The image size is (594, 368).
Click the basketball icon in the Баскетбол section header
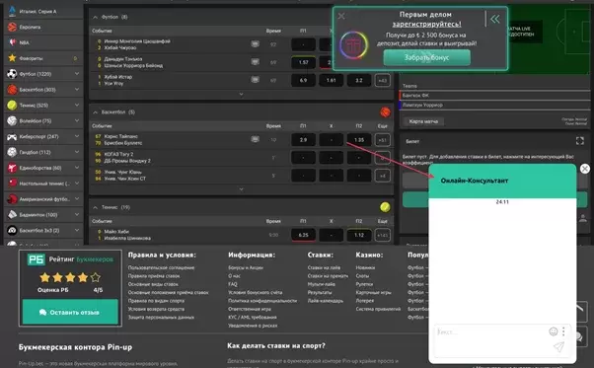(385, 112)
